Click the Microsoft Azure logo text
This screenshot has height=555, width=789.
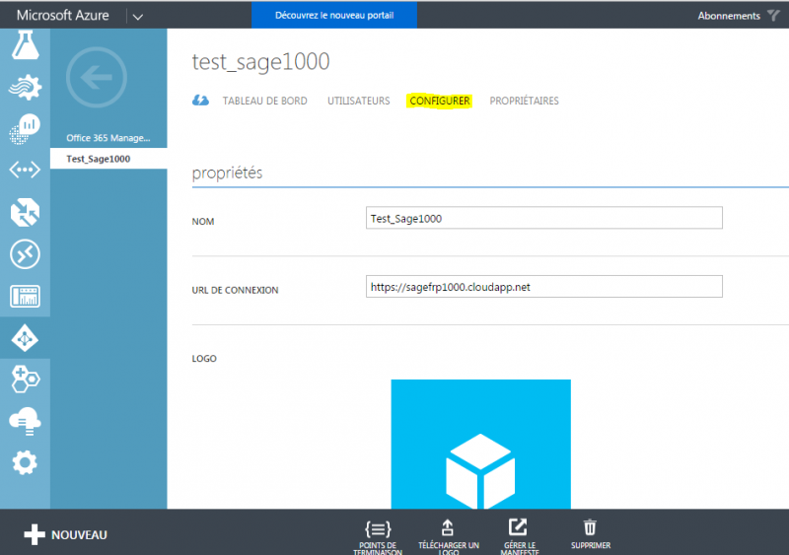(62, 15)
